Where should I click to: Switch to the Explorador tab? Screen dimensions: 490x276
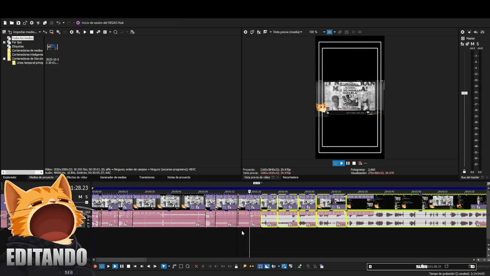coord(10,177)
